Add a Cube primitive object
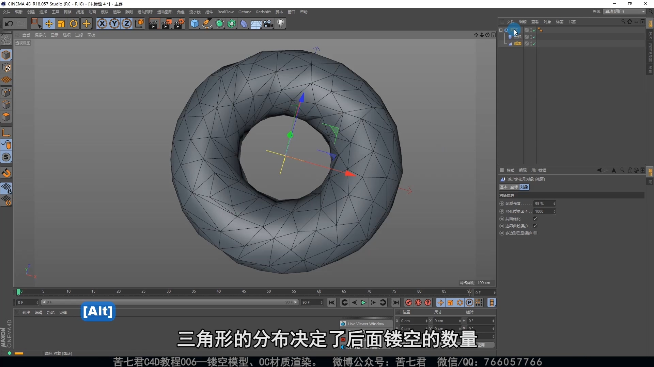The image size is (654, 367). (x=194, y=23)
